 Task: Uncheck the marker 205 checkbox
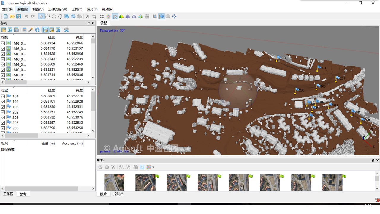click(3, 123)
